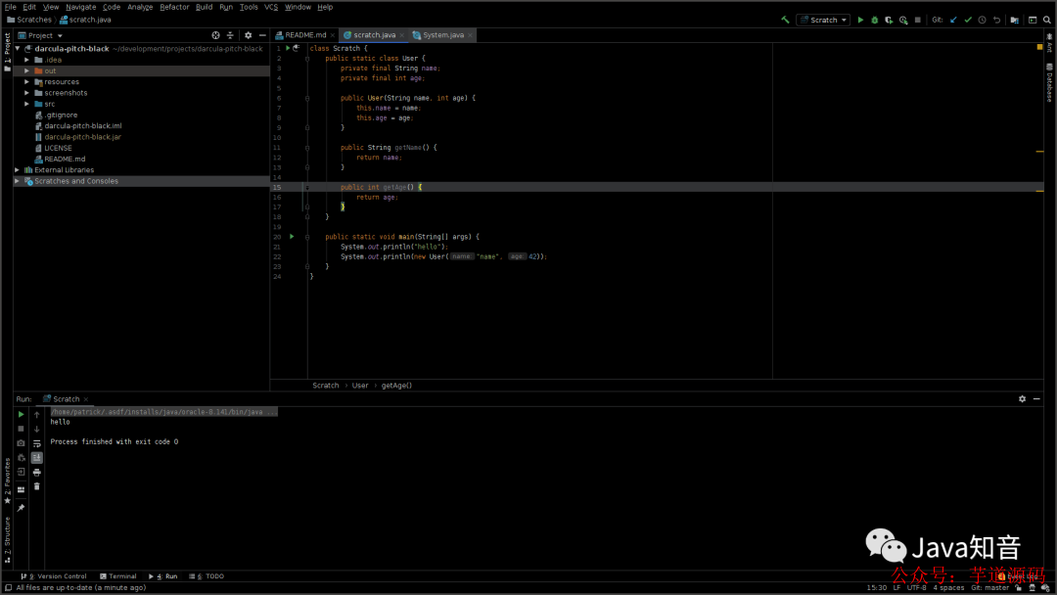
Task: Close the scratch.java tab
Action: tap(402, 35)
